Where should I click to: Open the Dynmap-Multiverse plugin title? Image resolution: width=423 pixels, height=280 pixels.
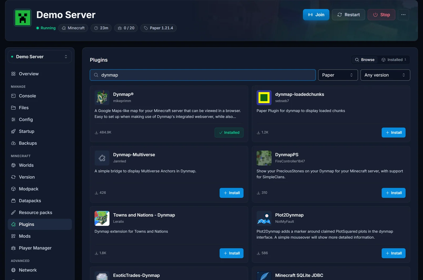[134, 155]
